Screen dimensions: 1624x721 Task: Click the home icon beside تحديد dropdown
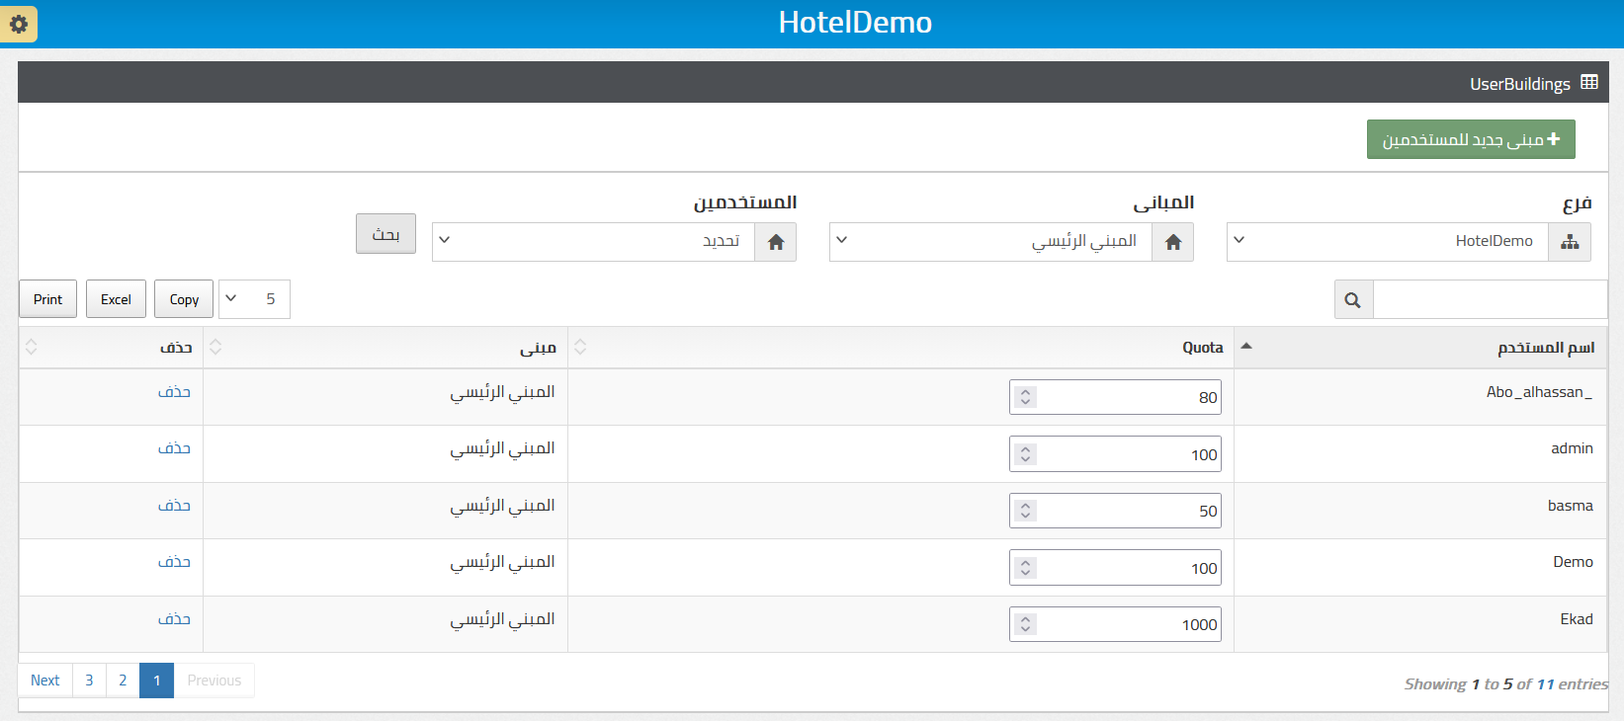point(775,242)
